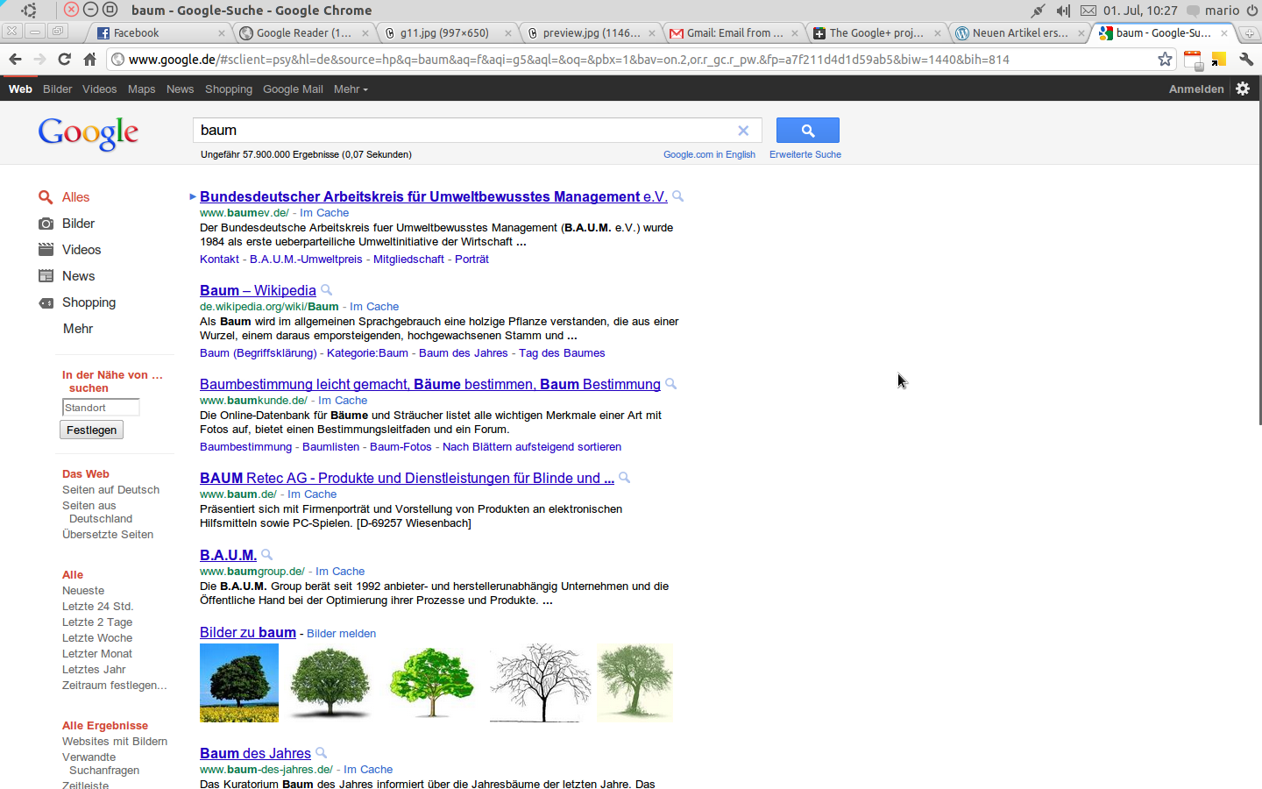The image size is (1262, 789).
Task: Filter results to Letzte 24 Std.
Action: point(97,607)
